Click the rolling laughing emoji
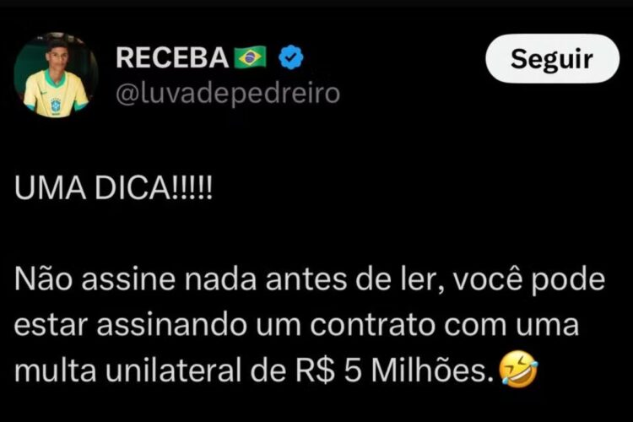This screenshot has width=633, height=422. pyautogui.click(x=518, y=369)
